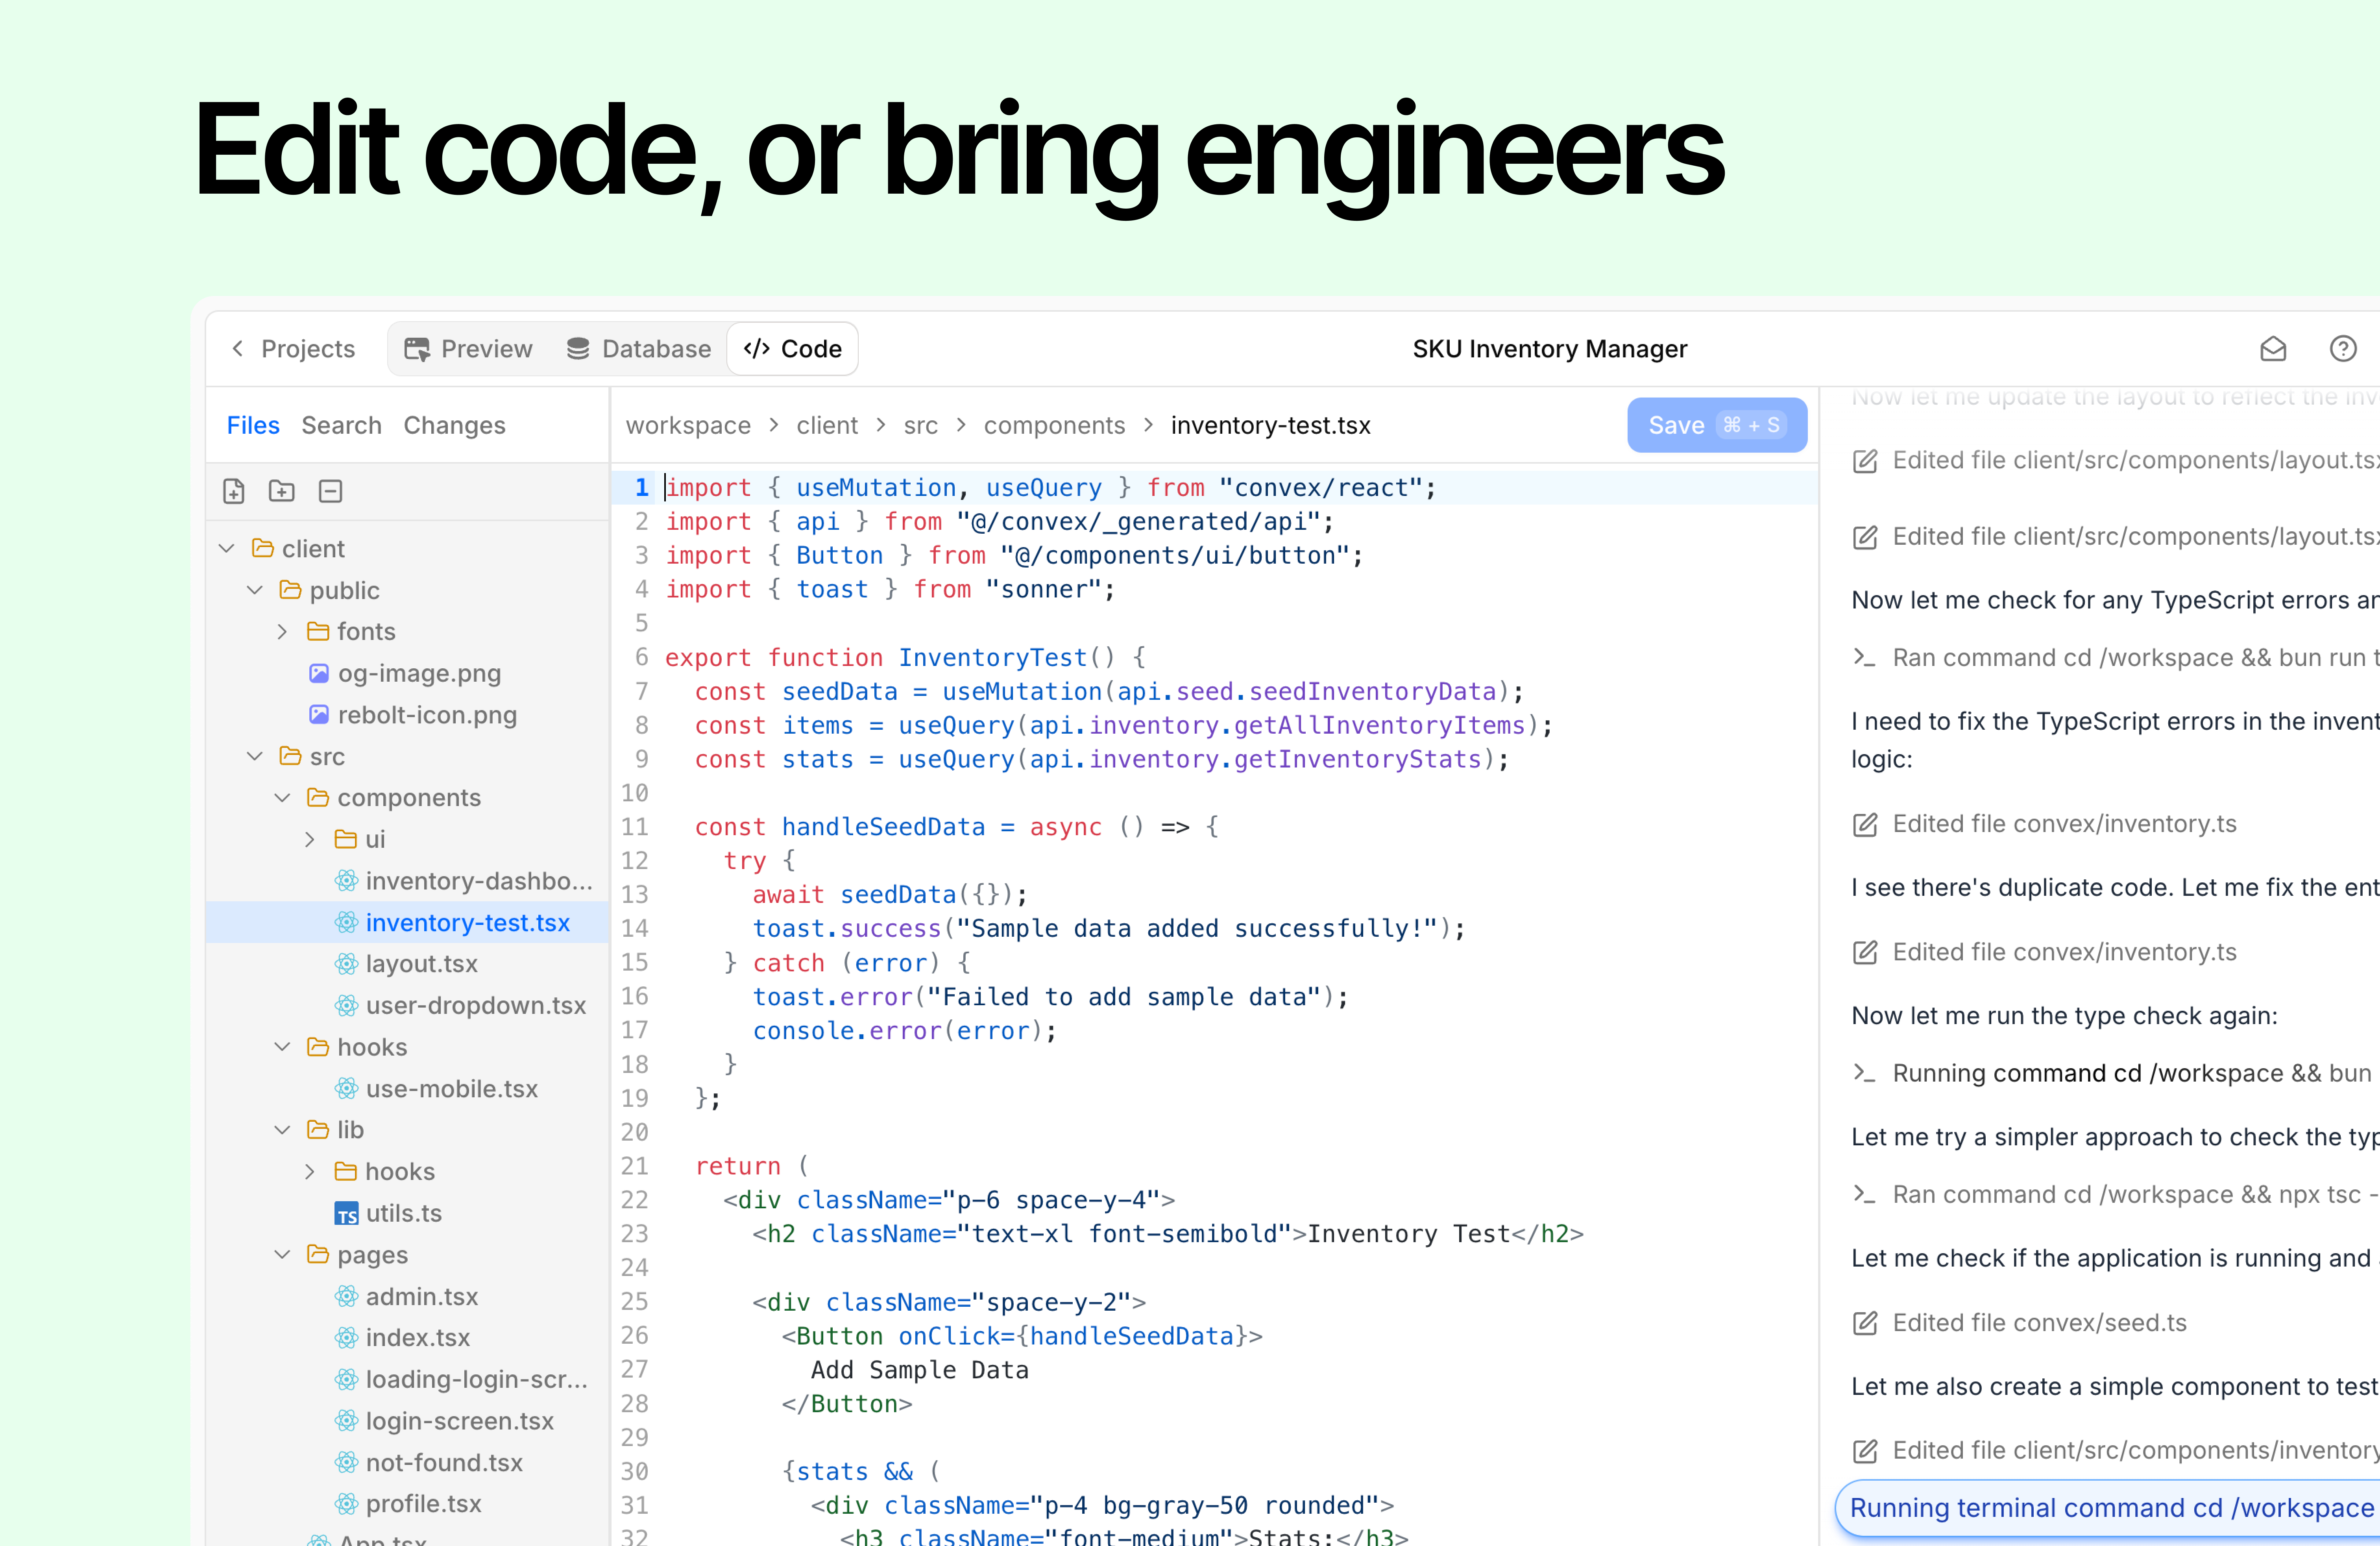Open the Search tab

[x=341, y=426]
